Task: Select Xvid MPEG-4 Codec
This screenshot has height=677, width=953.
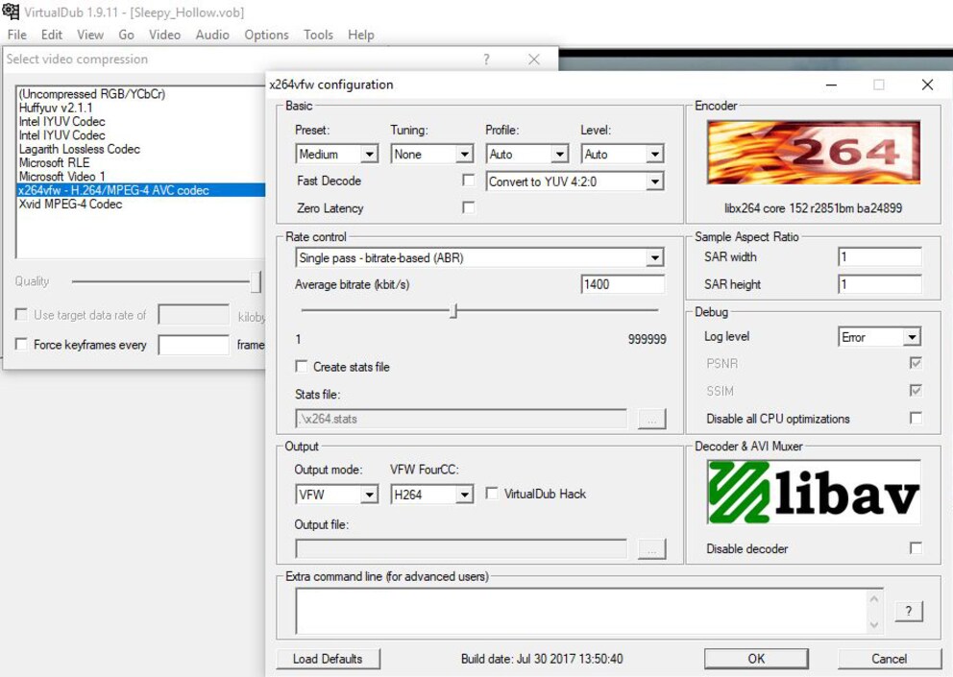Action: click(70, 205)
